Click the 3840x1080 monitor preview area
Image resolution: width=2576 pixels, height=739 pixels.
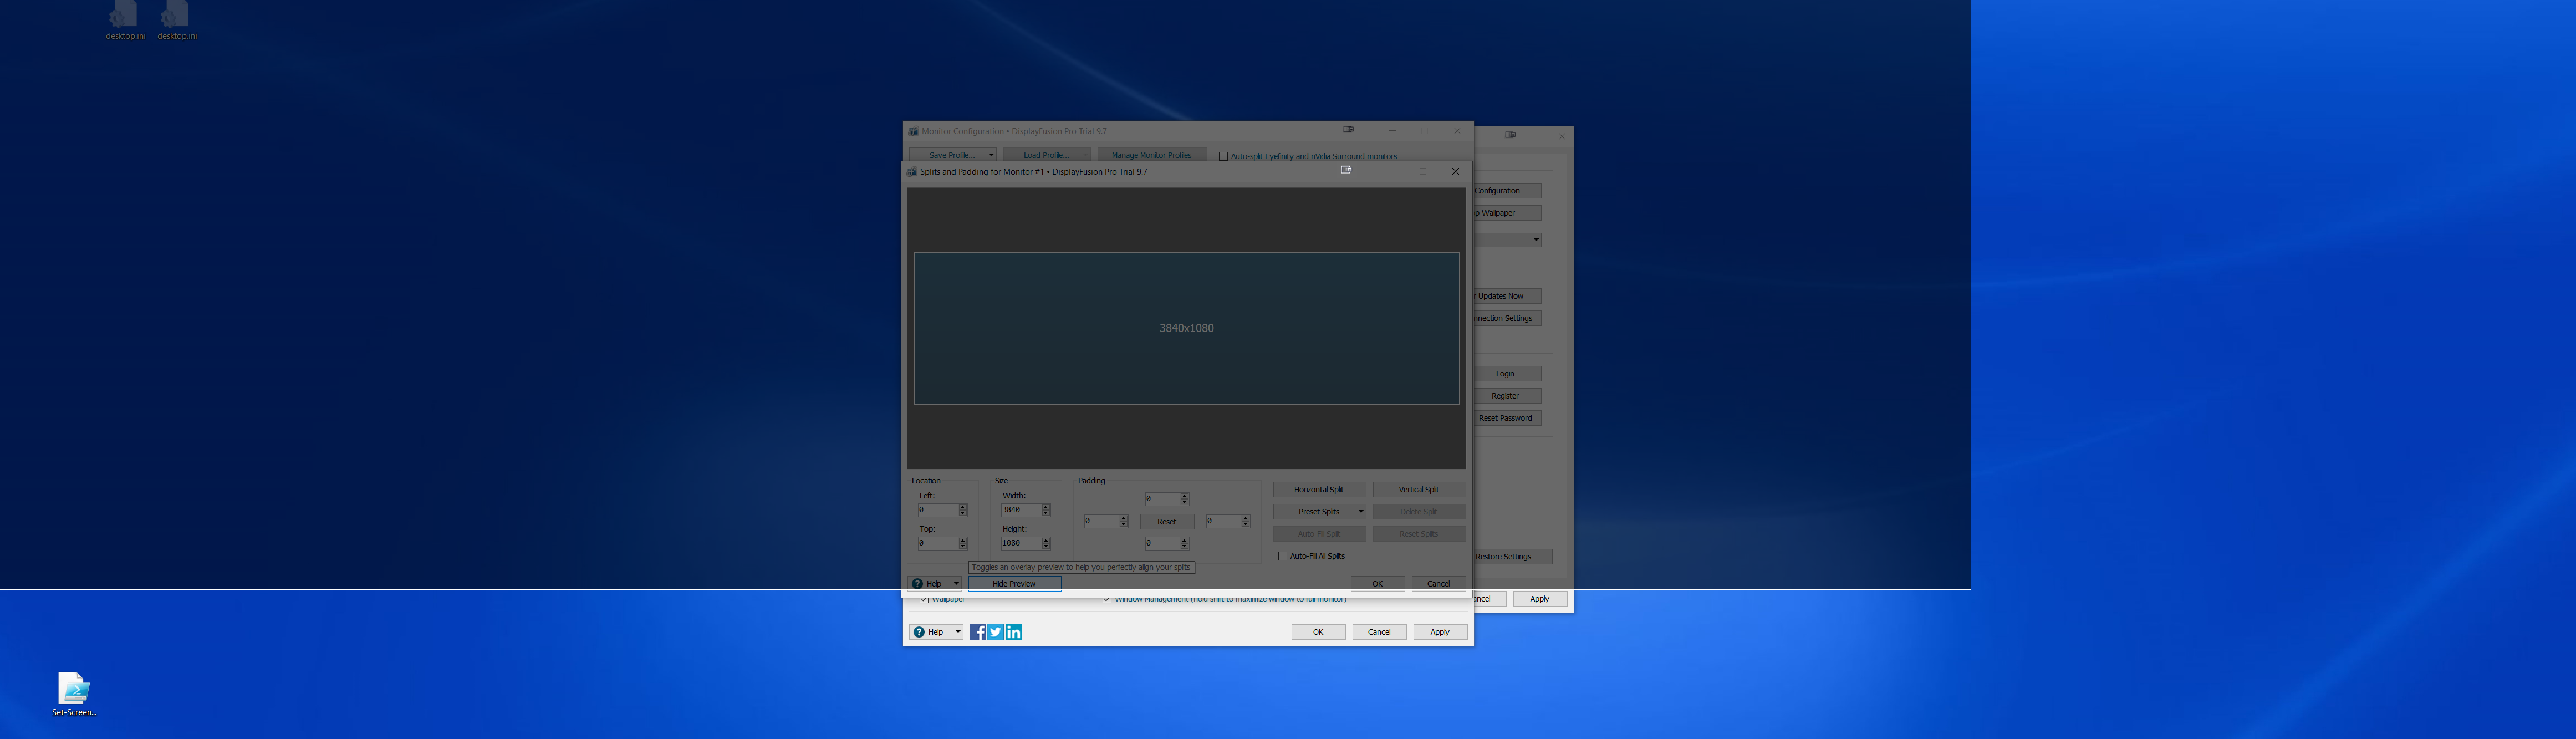point(1186,328)
